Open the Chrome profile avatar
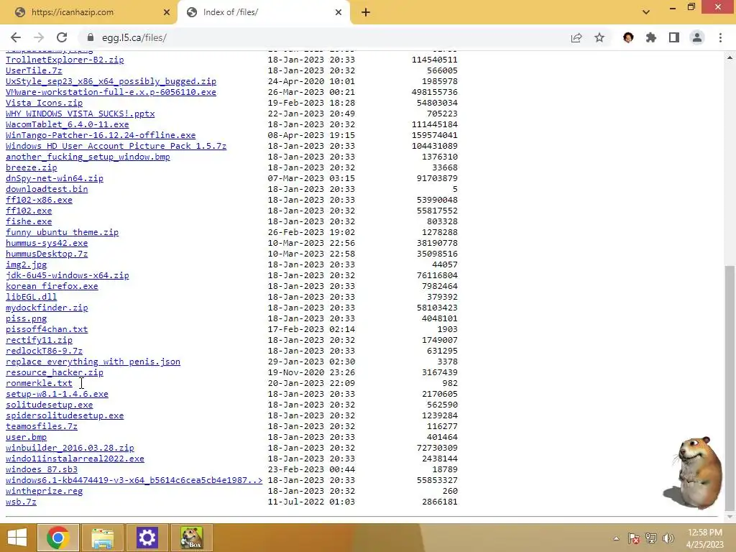This screenshot has width=736, height=552. 697,37
